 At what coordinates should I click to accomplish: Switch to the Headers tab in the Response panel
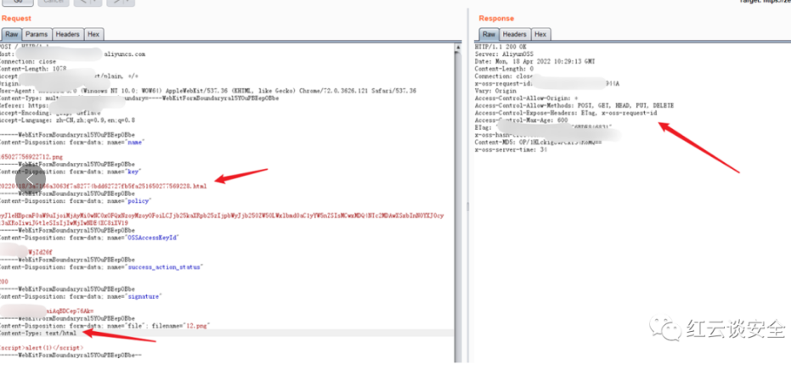[x=515, y=34]
